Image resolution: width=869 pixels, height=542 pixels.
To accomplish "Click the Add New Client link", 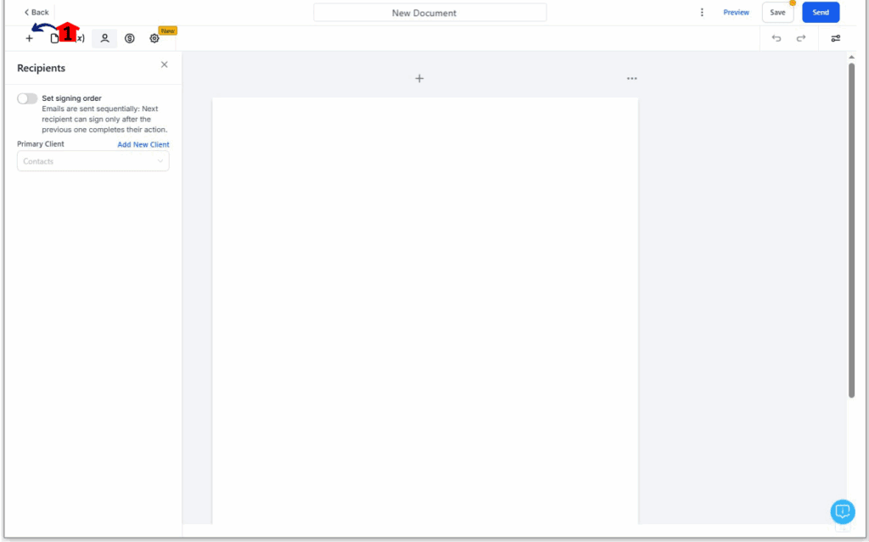I will pos(143,144).
